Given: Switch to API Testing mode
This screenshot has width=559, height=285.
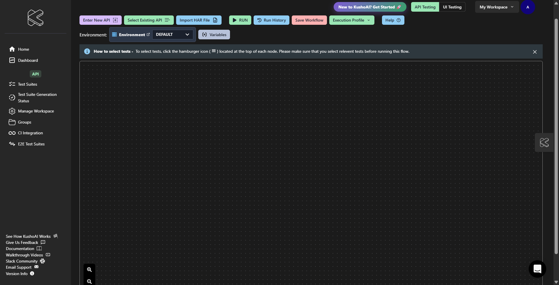Looking at the screenshot, I should pyautogui.click(x=425, y=7).
